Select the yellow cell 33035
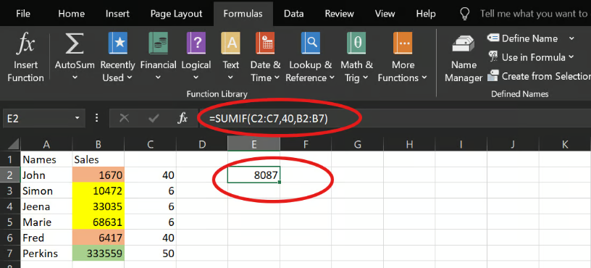 (x=98, y=206)
